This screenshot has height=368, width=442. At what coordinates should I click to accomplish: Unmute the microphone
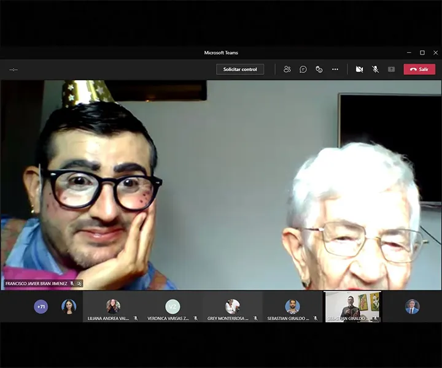[375, 69]
